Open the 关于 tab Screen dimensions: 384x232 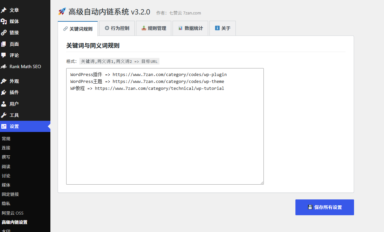[x=223, y=28]
